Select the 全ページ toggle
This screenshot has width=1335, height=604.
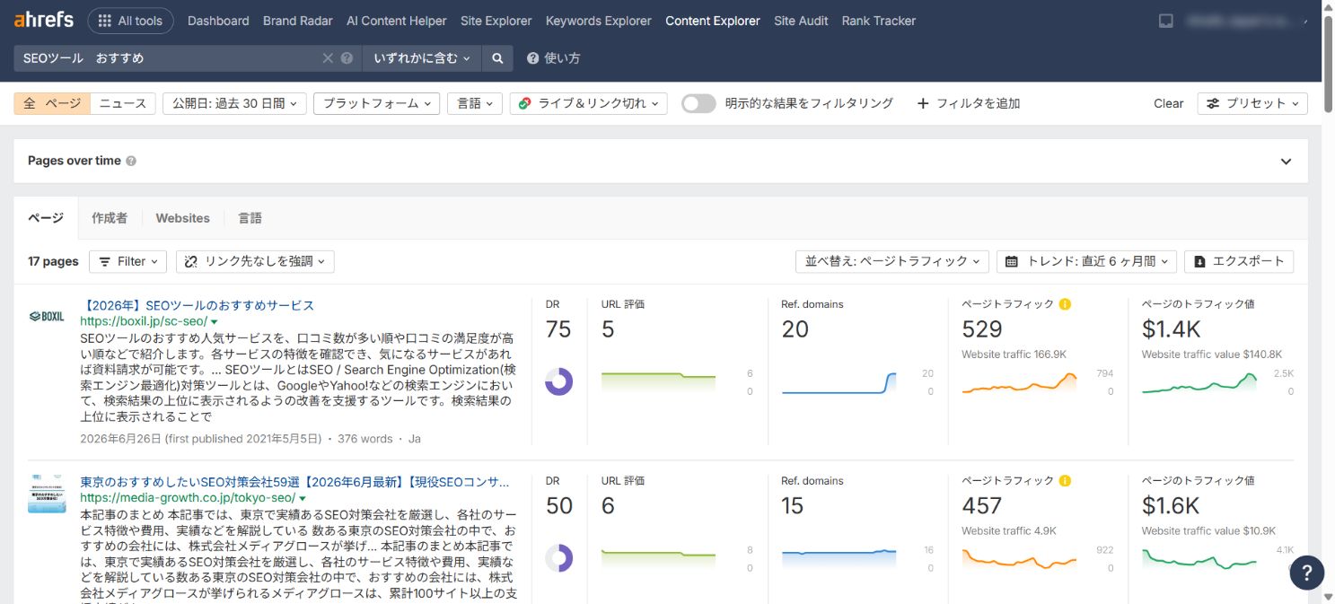tap(52, 103)
